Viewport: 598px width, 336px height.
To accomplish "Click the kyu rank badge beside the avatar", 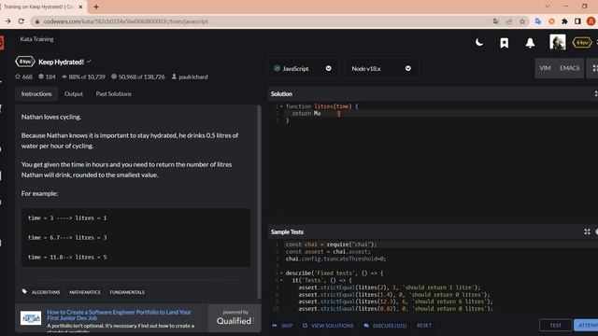I will [x=581, y=43].
